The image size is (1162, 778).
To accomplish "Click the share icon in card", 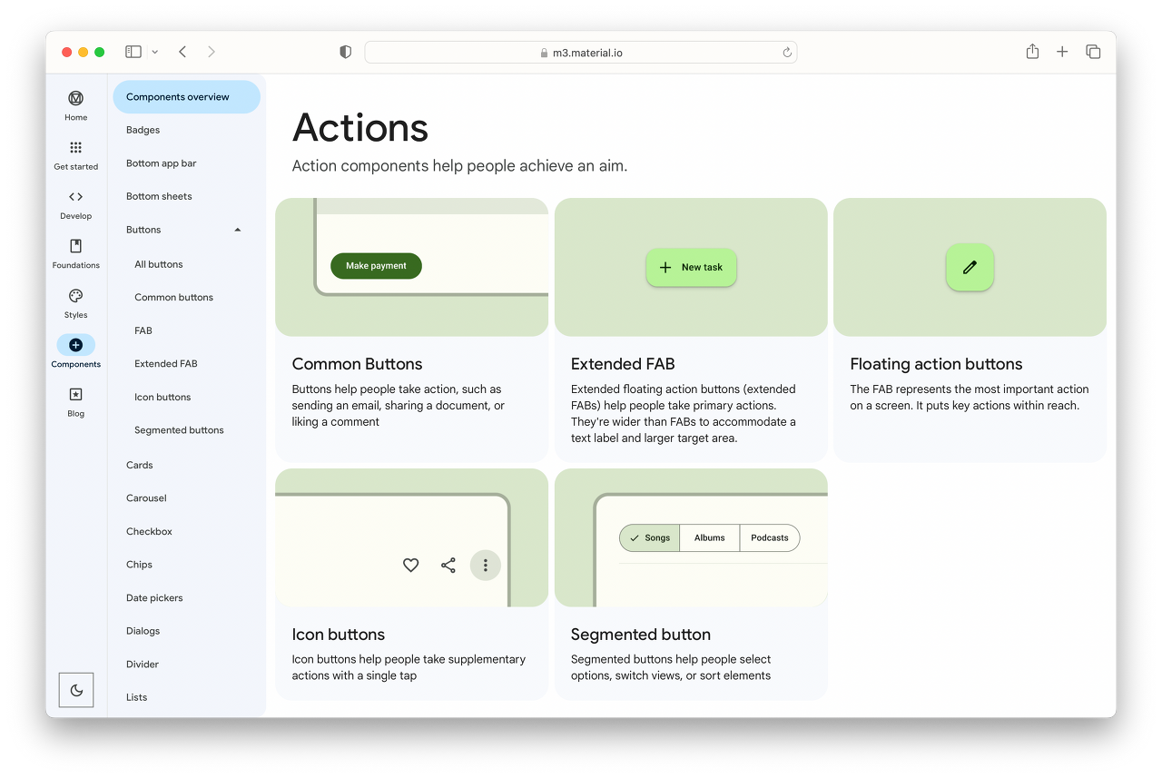I will point(448,566).
